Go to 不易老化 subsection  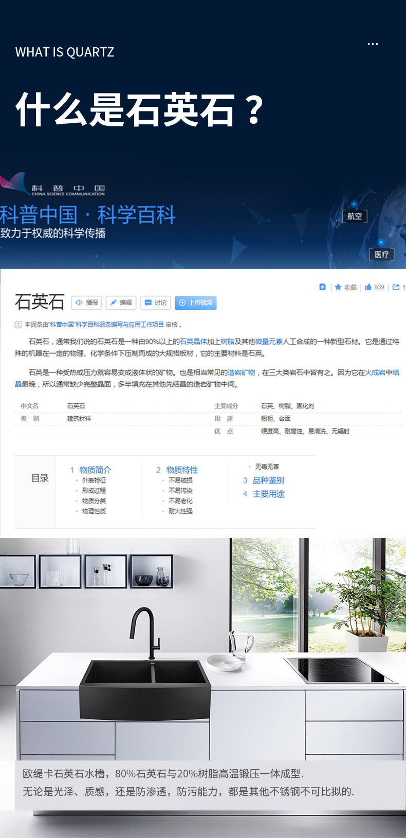click(180, 501)
